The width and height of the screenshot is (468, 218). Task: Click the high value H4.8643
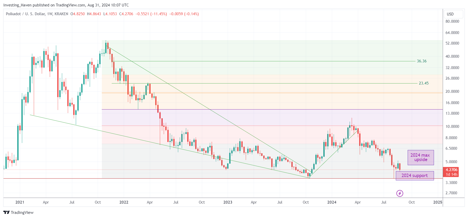point(94,14)
